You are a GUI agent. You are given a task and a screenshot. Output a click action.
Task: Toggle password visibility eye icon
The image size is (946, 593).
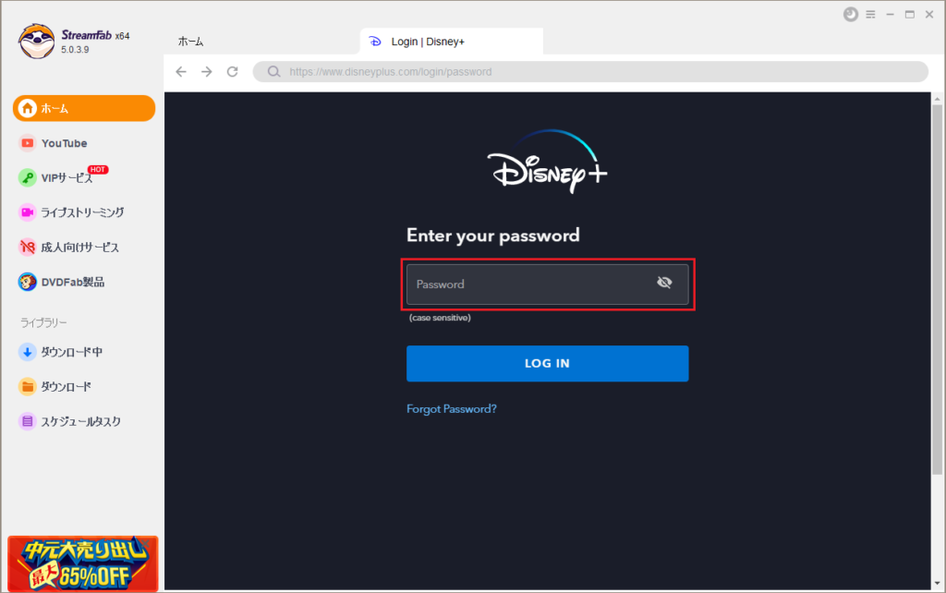click(664, 283)
